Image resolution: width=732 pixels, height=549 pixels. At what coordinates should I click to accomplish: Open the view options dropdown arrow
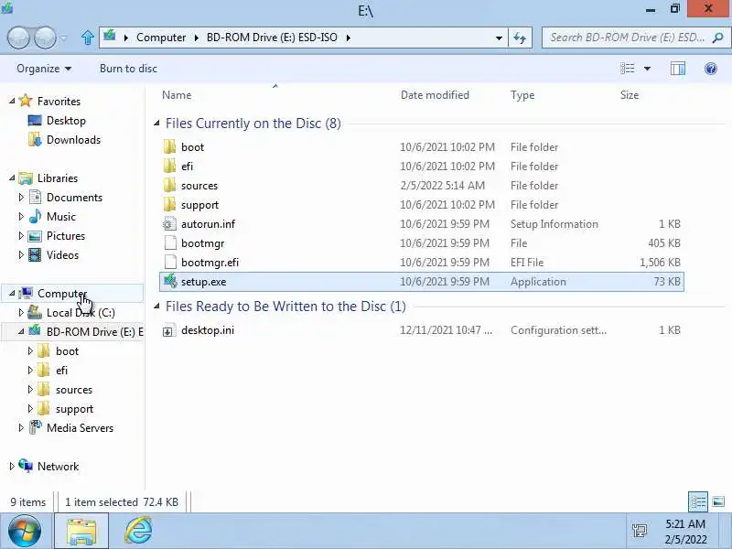(647, 69)
